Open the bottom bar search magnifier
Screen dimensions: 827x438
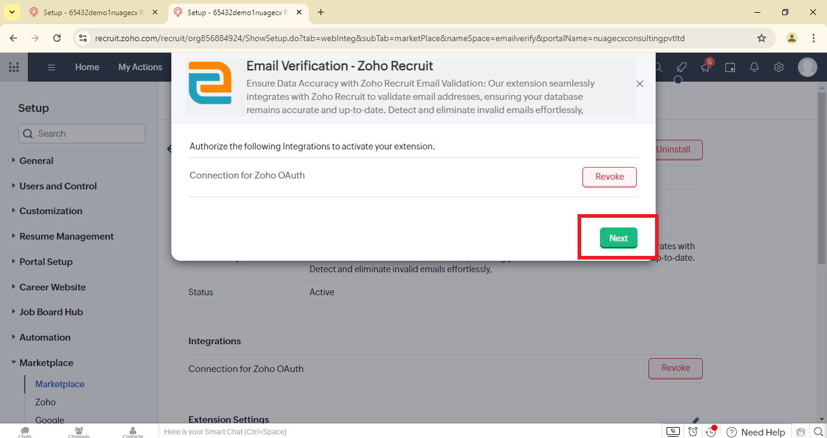[x=818, y=432]
